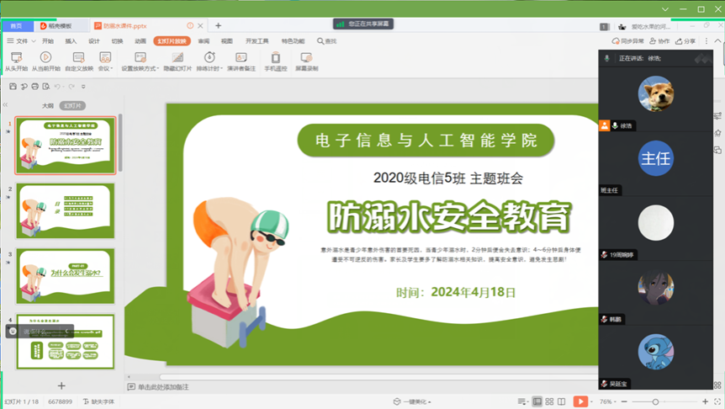Switch to the 插入 ribbon tab
Screen dimensions: 725x409
coord(71,40)
